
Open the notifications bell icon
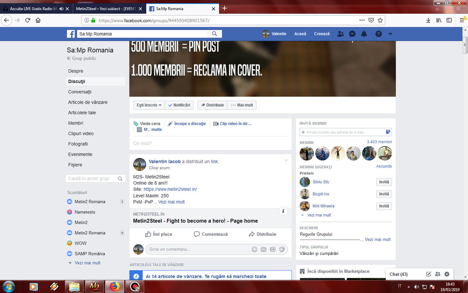(x=364, y=34)
